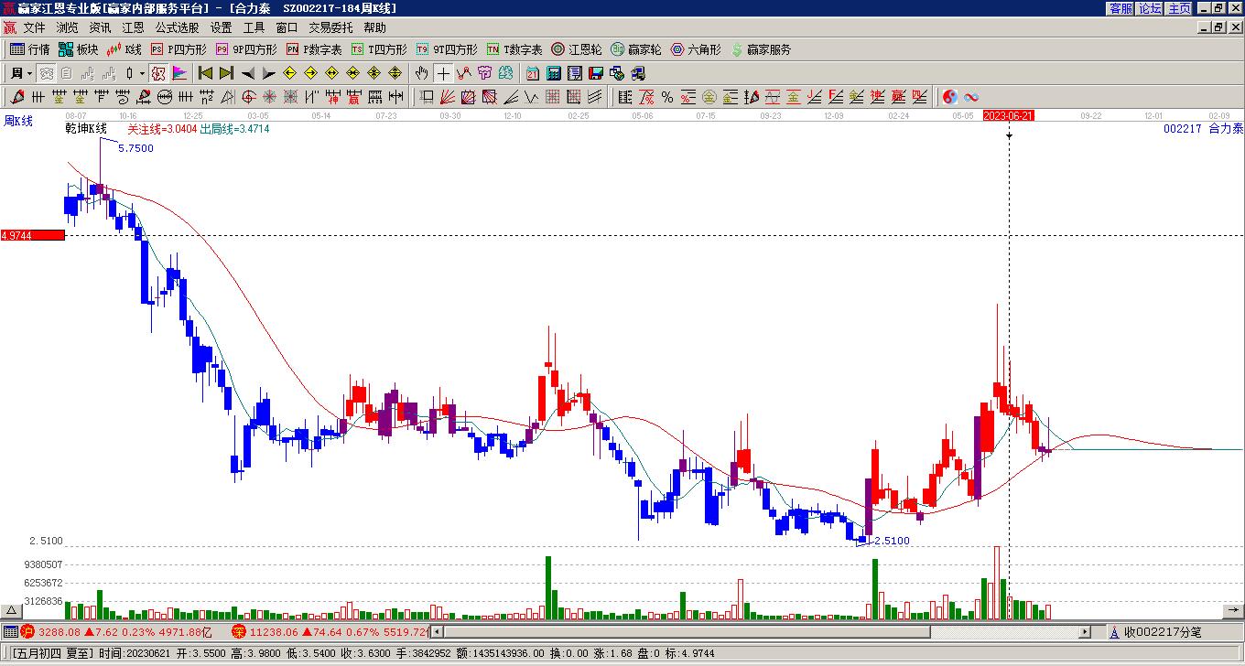Select the percent sign tool
This screenshot has height=666, width=1245.
(666, 97)
